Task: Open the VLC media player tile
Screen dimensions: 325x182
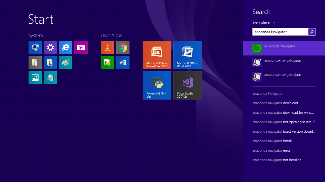Action: (x=107, y=47)
